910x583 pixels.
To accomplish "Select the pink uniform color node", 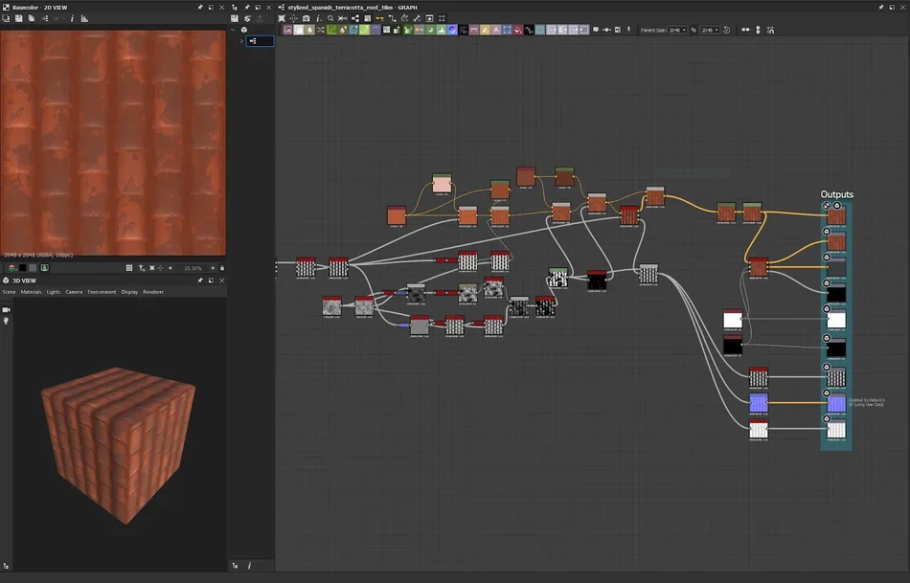I will pyautogui.click(x=442, y=183).
